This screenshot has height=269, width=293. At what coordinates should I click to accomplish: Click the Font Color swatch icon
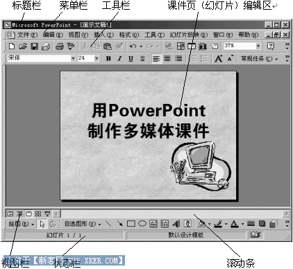click(x=235, y=224)
